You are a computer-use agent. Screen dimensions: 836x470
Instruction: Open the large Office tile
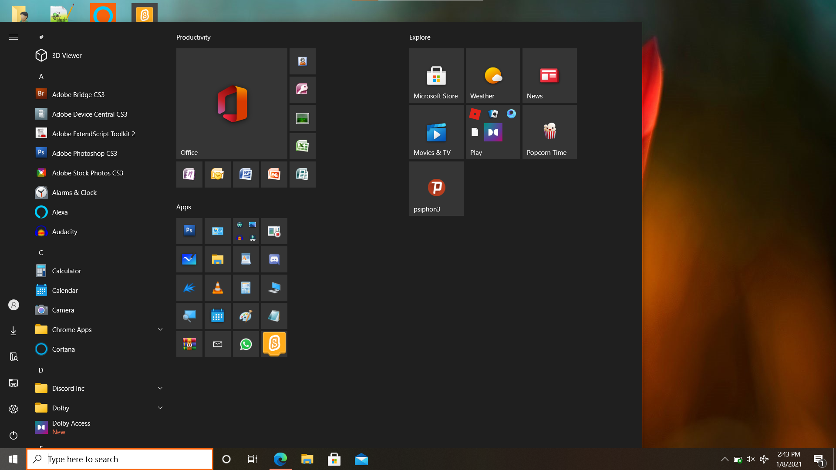[x=232, y=104]
